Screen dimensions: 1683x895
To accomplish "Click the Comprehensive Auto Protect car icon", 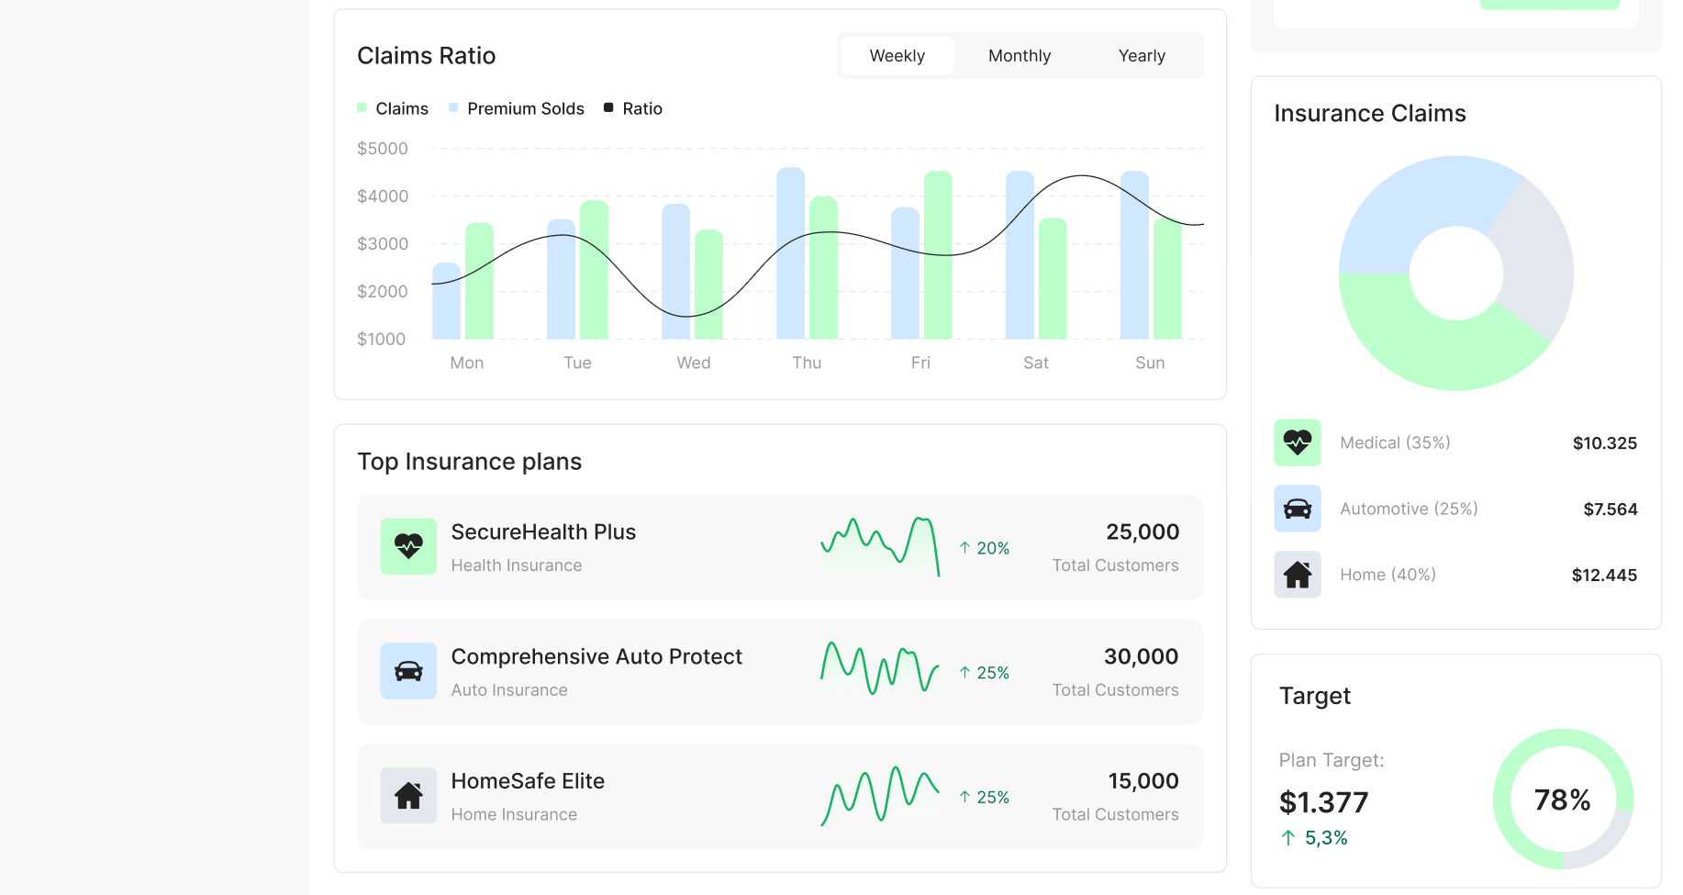I will coord(407,671).
